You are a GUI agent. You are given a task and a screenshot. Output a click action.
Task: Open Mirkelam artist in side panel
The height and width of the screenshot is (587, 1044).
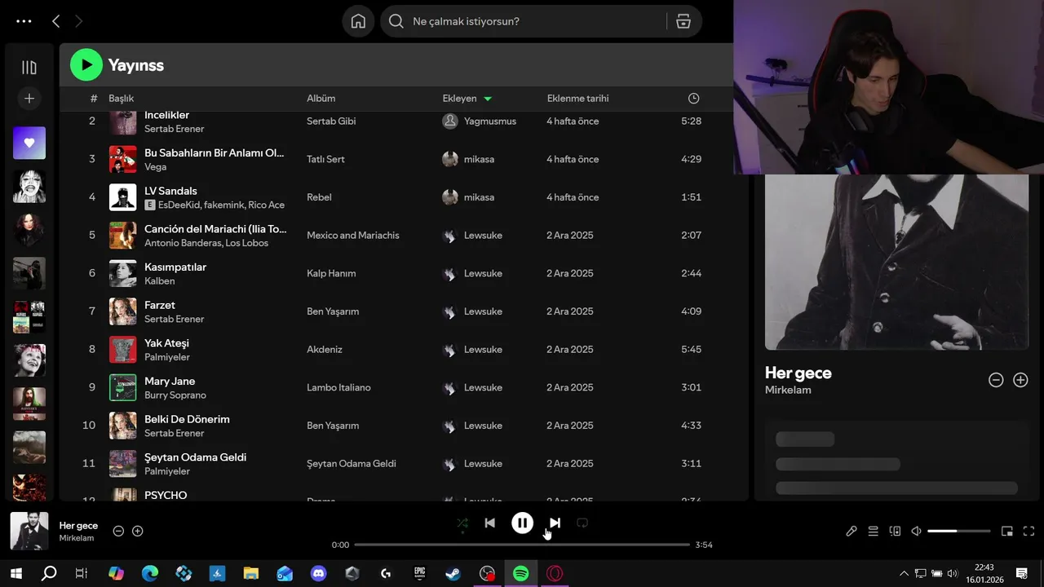point(788,391)
